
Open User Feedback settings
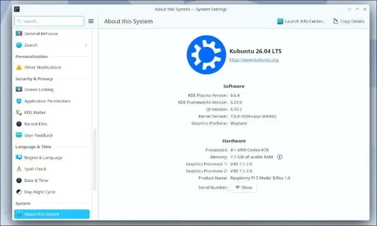52,135
